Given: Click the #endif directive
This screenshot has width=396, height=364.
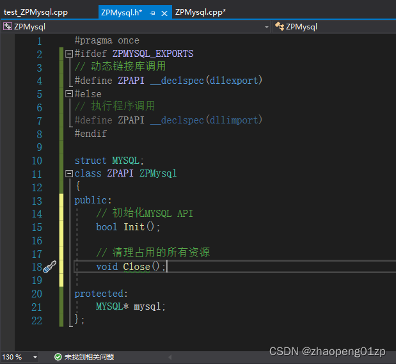Looking at the screenshot, I should [91, 133].
